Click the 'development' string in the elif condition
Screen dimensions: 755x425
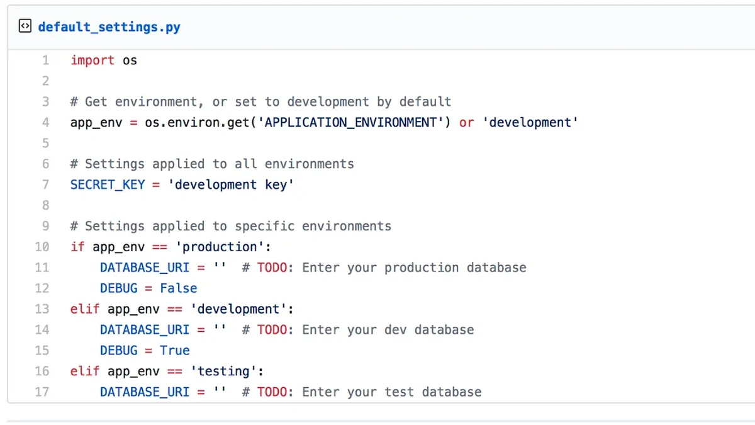coord(238,309)
